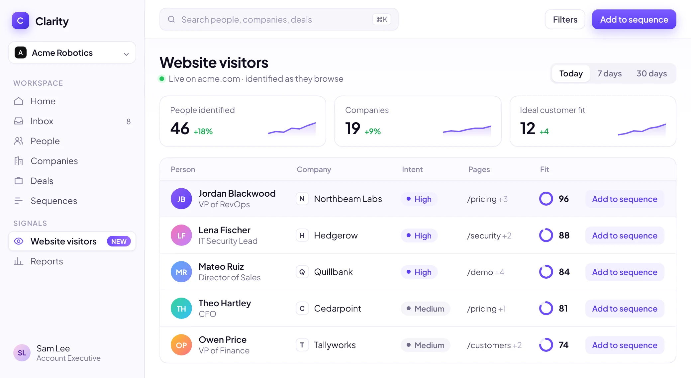Viewport: 691px width, 378px height.
Task: Click Jordan Blackwood's fit score ring 96
Action: [x=546, y=199]
